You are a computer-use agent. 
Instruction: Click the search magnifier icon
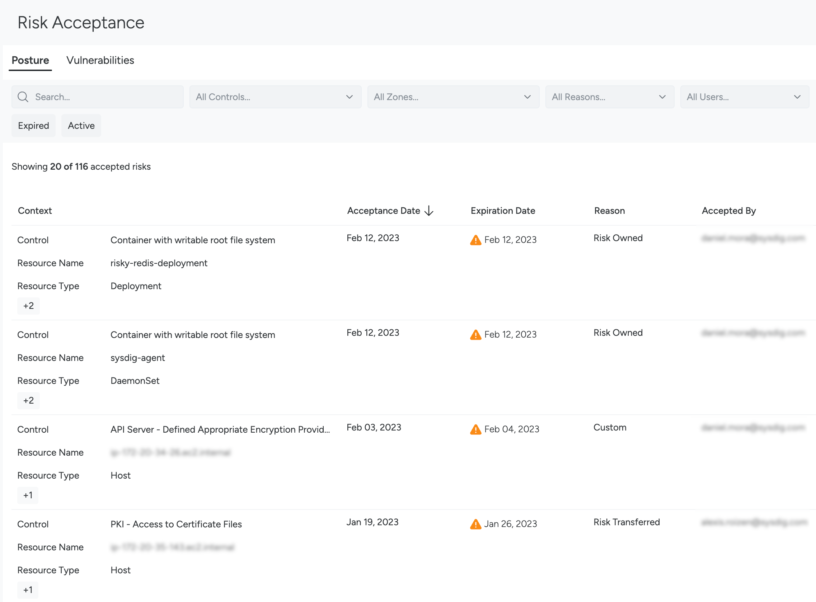coord(23,97)
